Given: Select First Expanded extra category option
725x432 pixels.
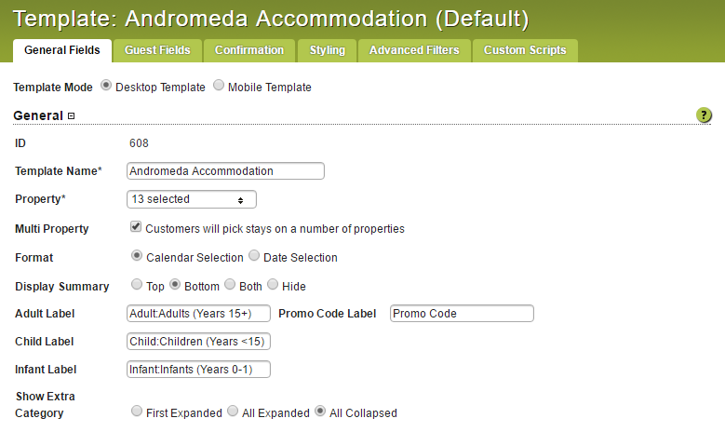Looking at the screenshot, I should coord(137,411).
